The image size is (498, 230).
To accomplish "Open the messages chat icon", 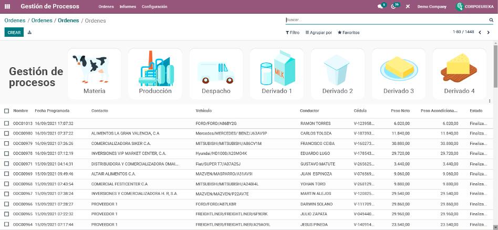I will click(x=380, y=7).
